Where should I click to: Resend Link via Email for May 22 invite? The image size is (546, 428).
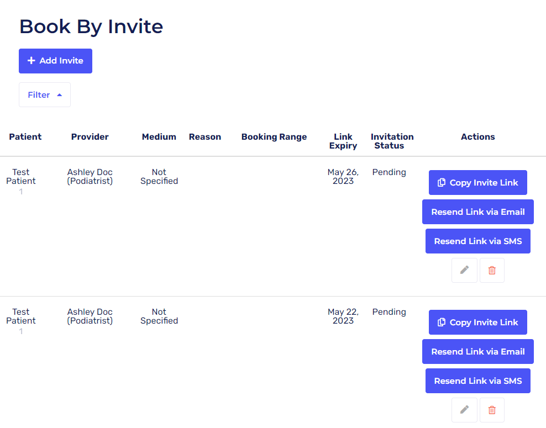tap(478, 352)
